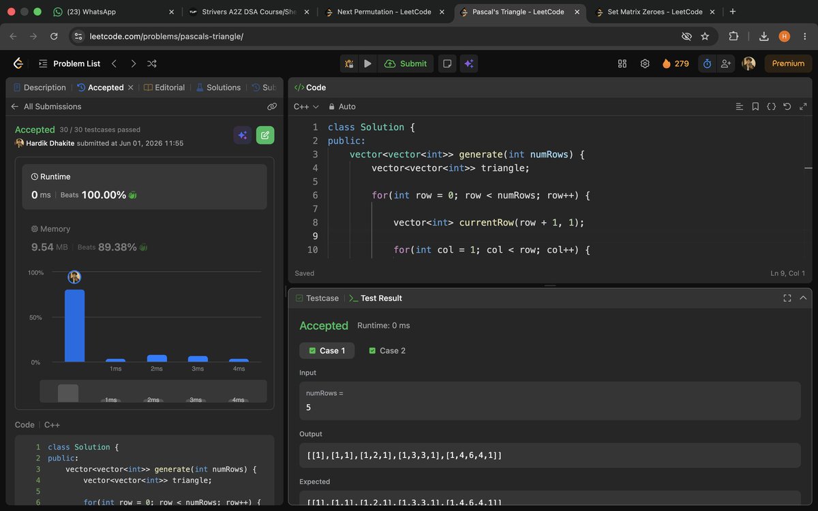This screenshot has height=511, width=818.
Task: Open the profile avatar menu
Action: point(749,63)
